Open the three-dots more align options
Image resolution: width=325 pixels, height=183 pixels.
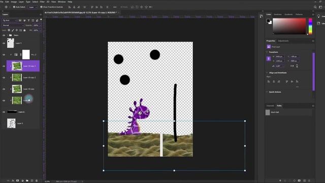115,7
